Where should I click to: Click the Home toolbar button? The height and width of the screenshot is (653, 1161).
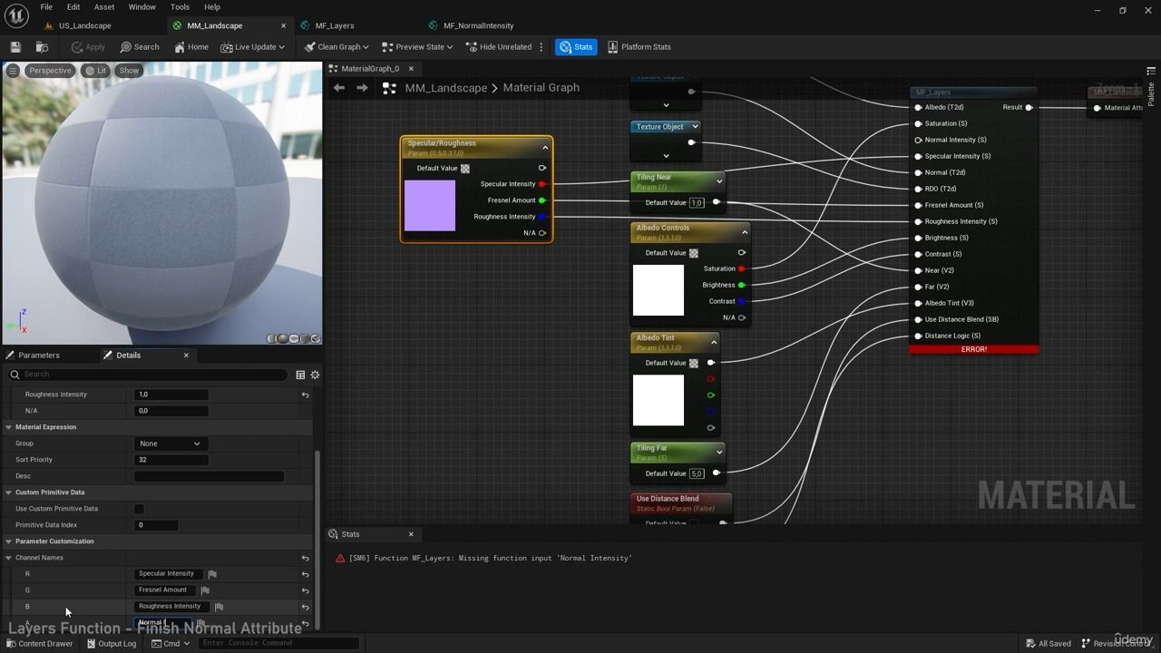pos(191,47)
